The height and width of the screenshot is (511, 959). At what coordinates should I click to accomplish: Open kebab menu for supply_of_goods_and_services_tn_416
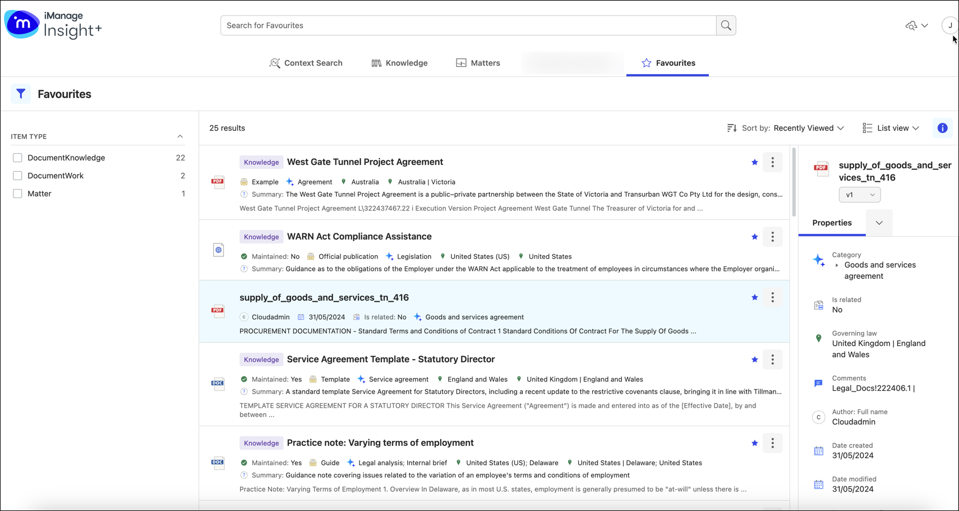[772, 297]
